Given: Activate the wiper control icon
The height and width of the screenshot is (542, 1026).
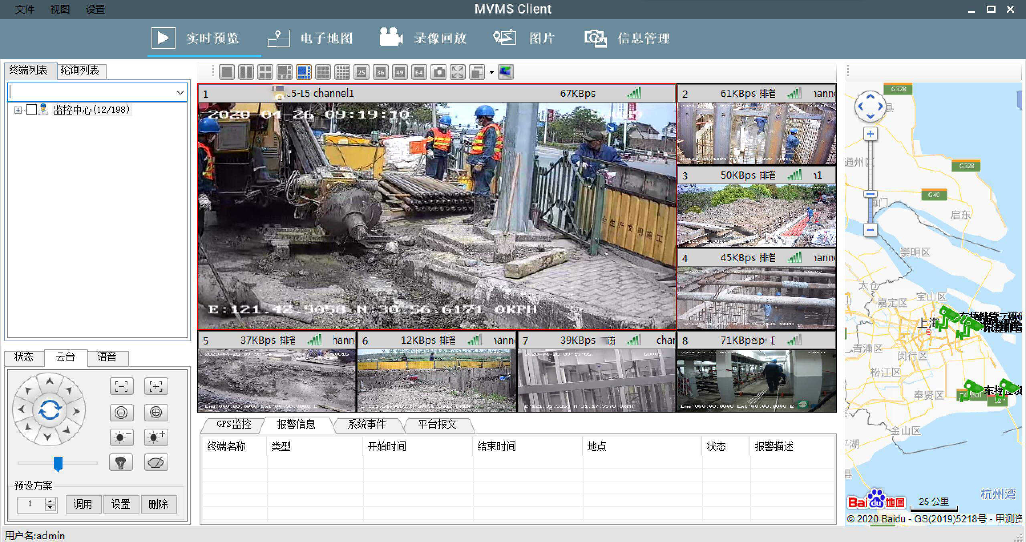Looking at the screenshot, I should 156,462.
